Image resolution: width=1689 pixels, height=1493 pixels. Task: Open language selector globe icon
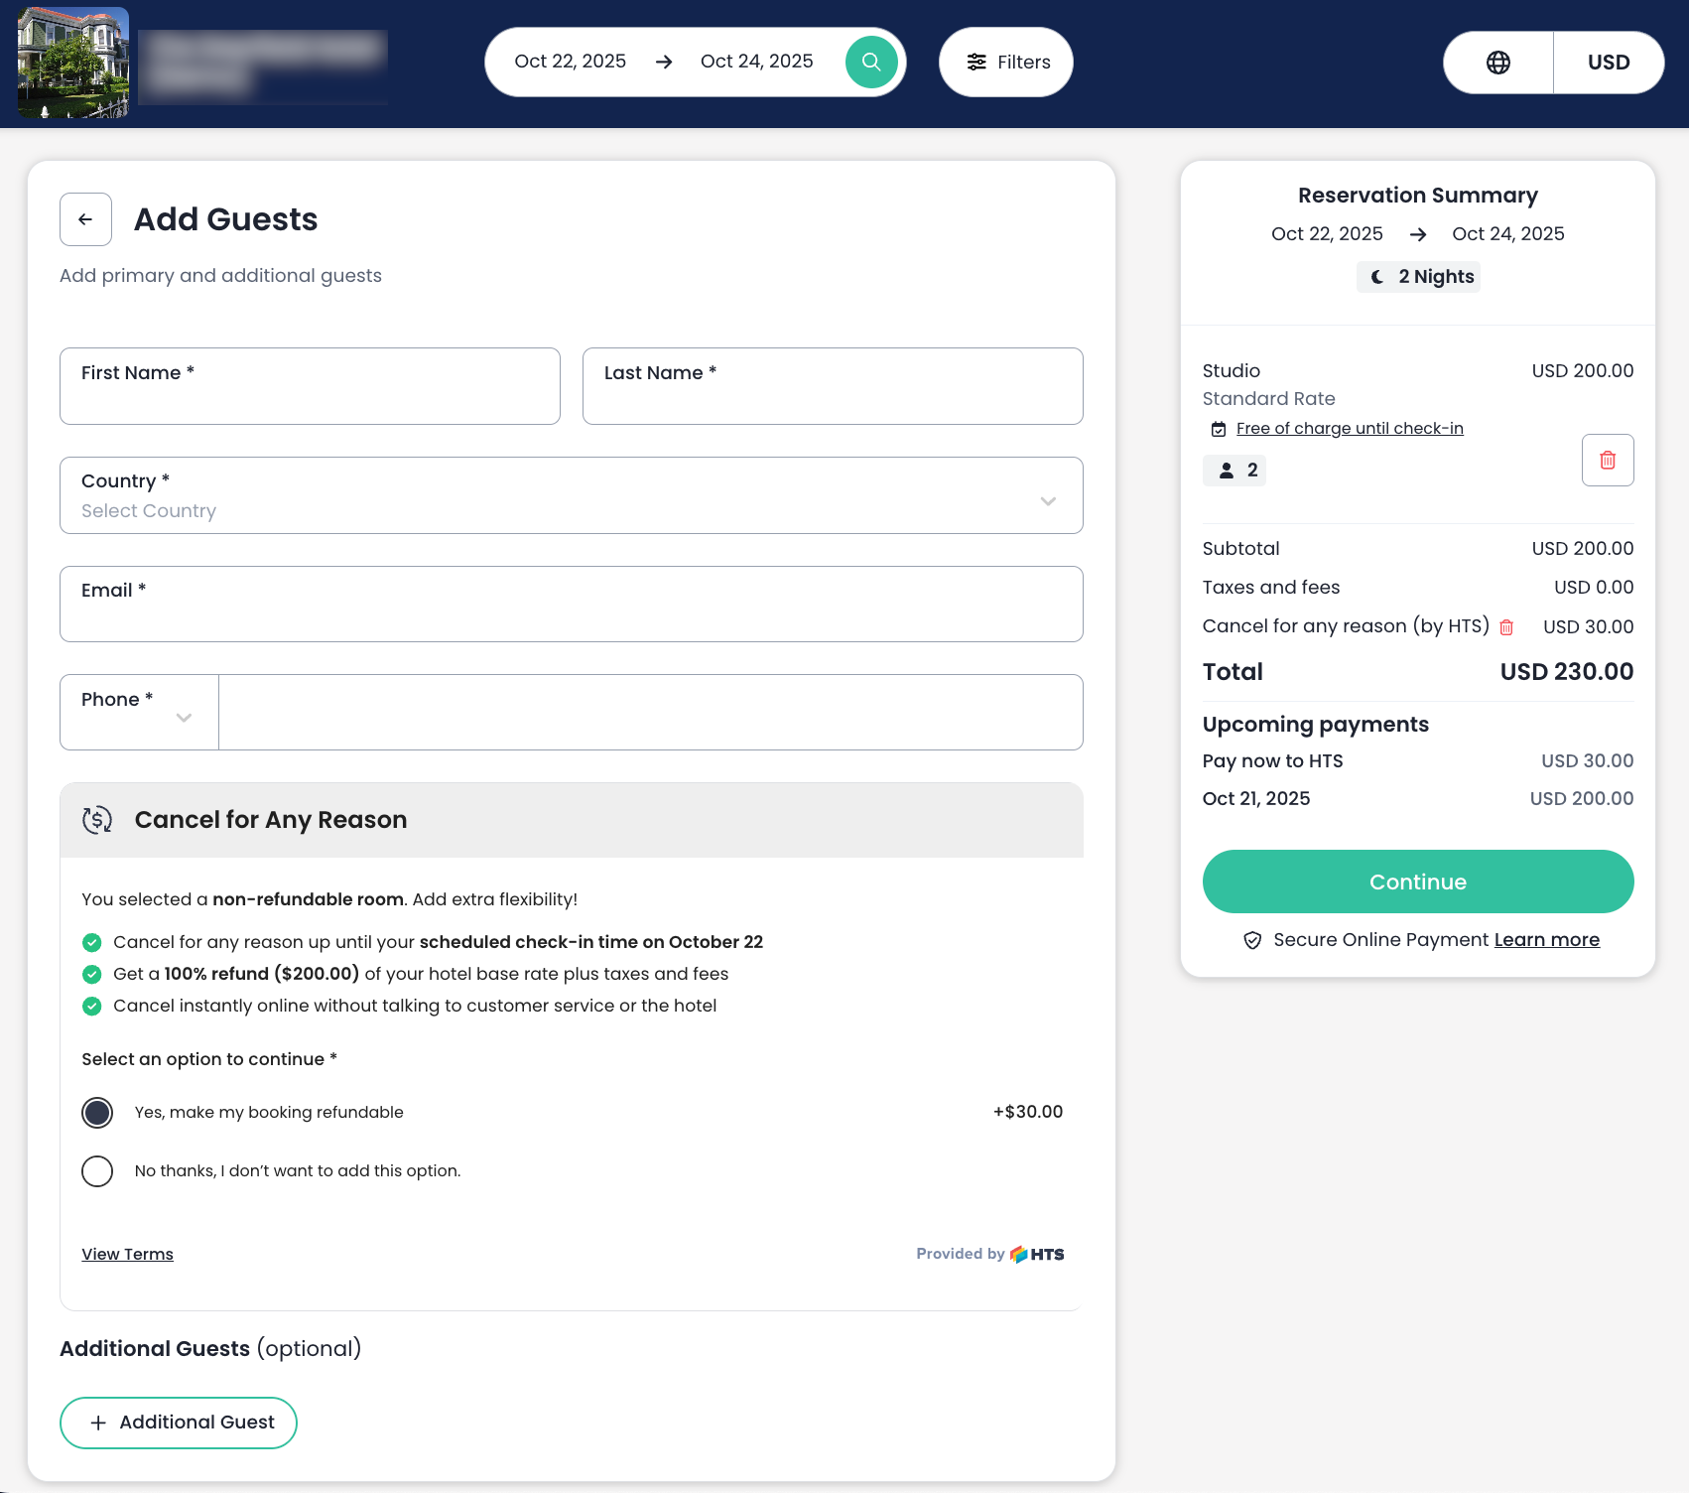(x=1497, y=63)
